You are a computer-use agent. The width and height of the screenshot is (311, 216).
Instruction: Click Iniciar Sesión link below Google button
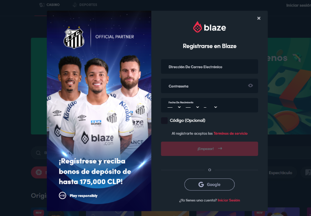tap(229, 200)
